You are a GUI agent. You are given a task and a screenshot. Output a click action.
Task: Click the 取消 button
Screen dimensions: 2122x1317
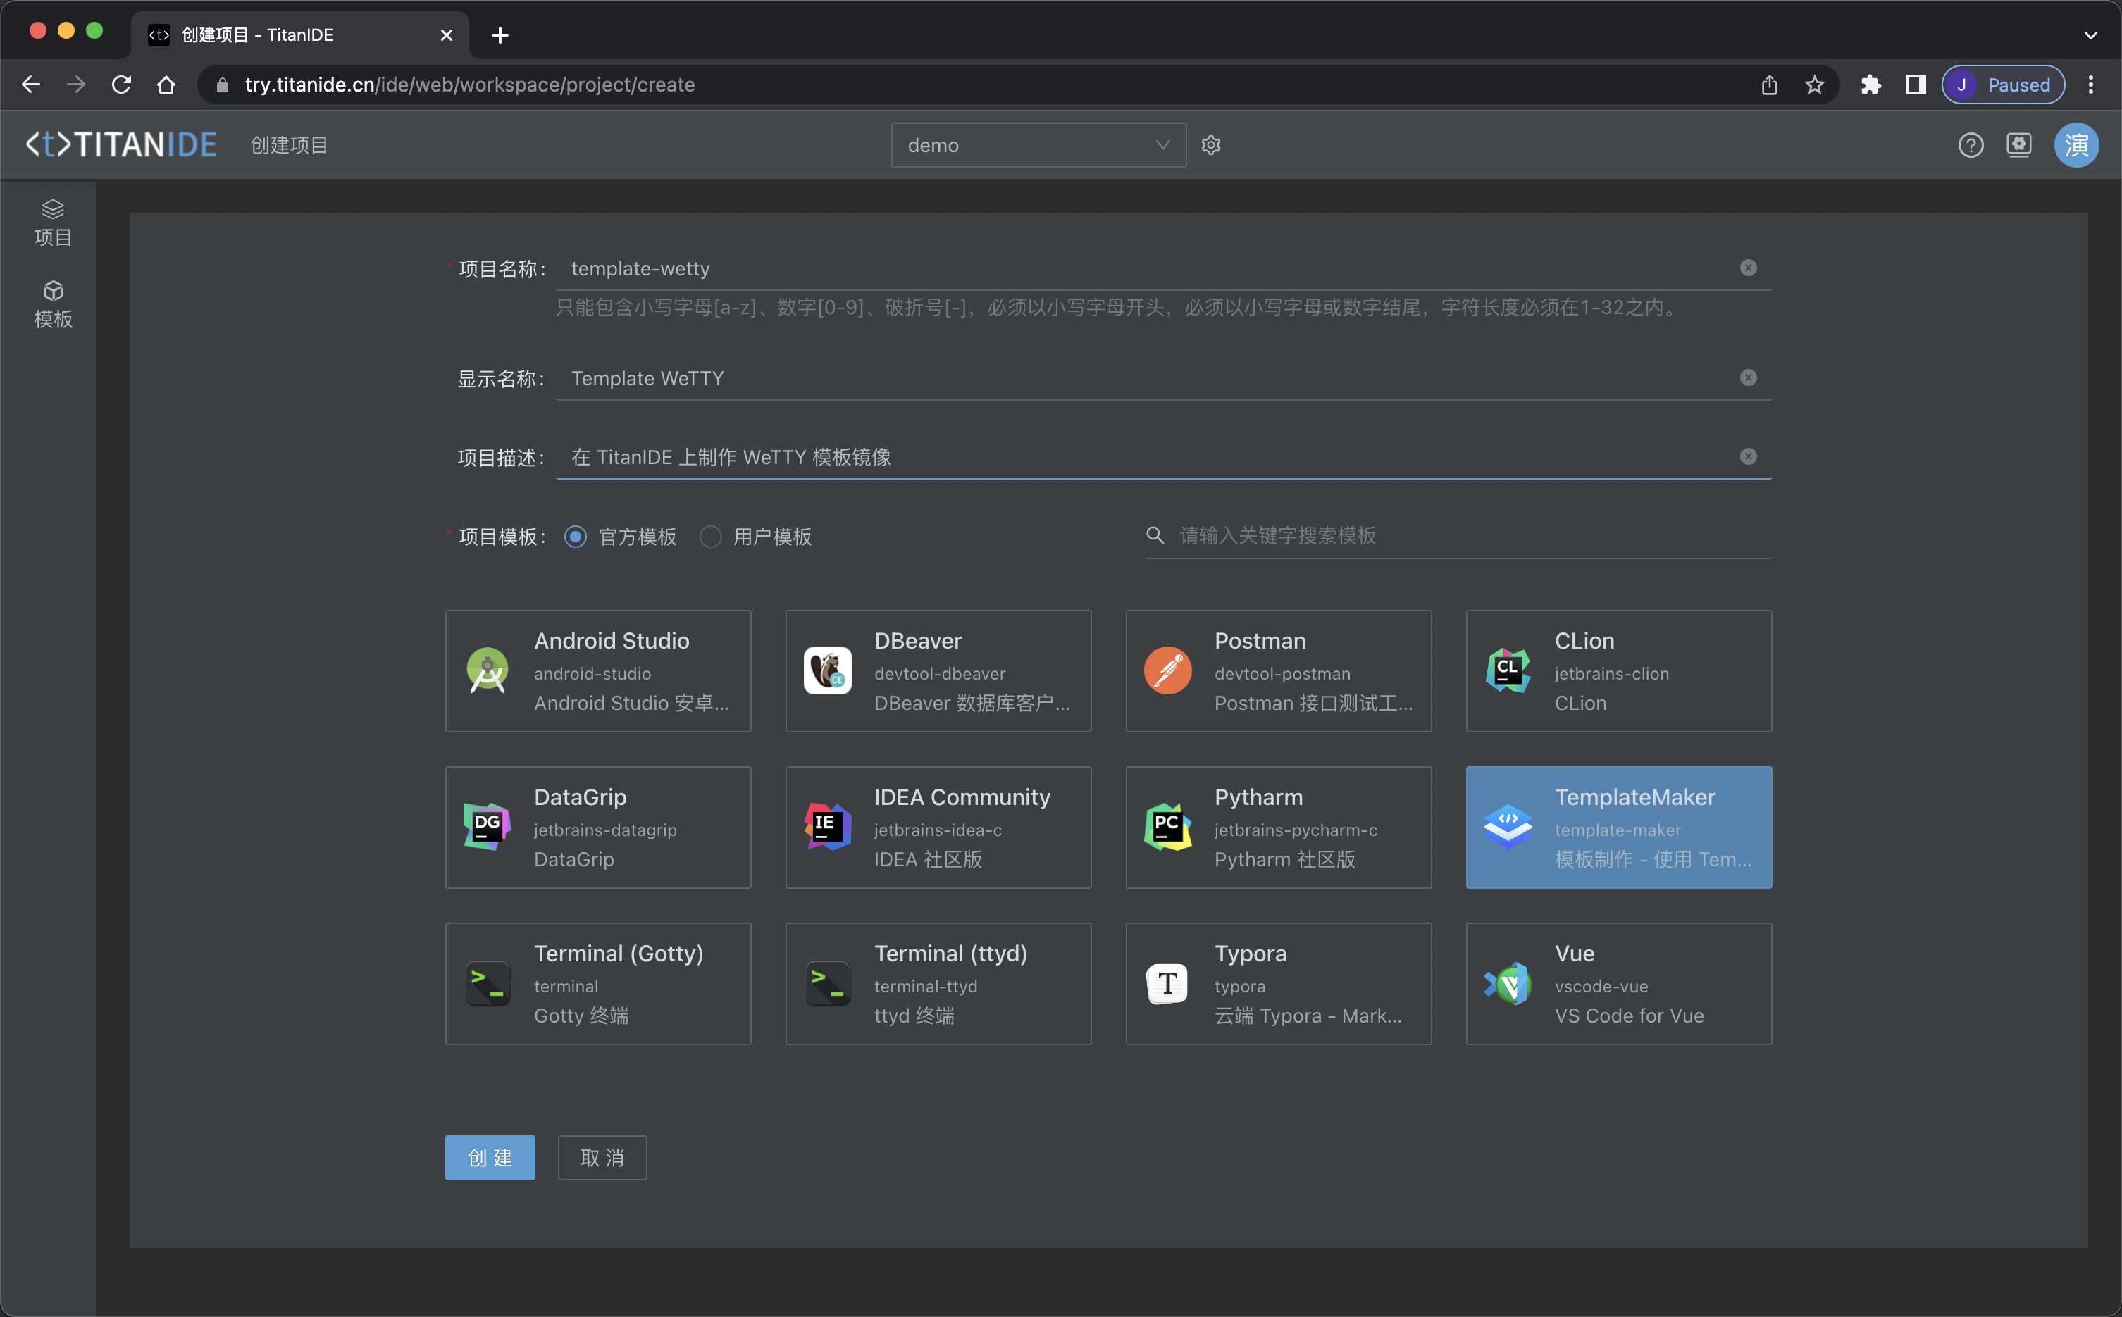pos(601,1158)
